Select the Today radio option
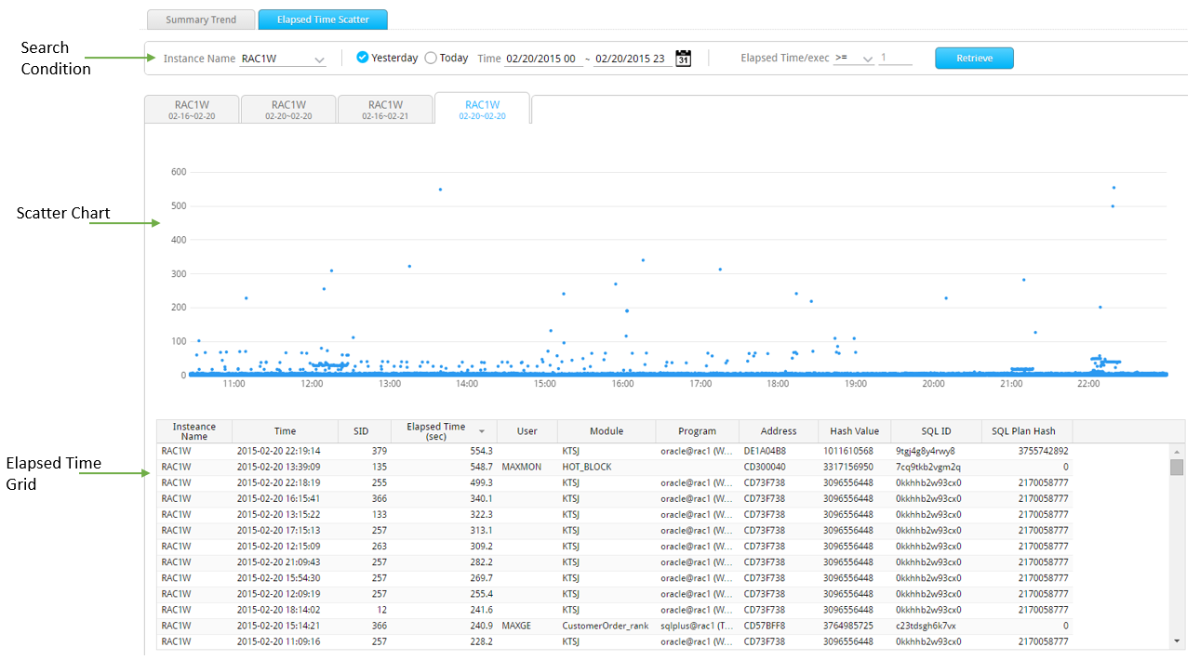This screenshot has width=1200, height=660. tap(430, 58)
